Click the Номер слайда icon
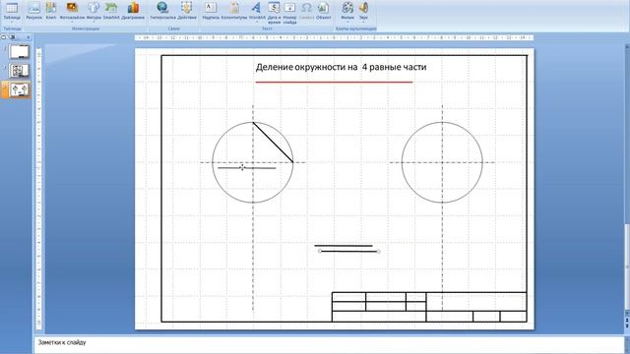The image size is (630, 354). (x=289, y=12)
